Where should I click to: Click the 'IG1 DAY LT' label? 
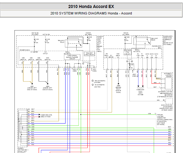pyautogui.click(x=46, y=53)
